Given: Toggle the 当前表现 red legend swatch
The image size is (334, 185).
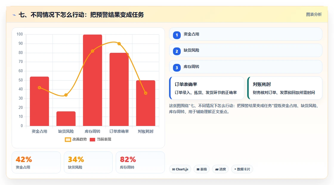Looking at the screenshot, I should 92,140.
